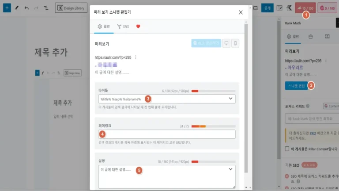Viewport: 339px width, 191px height.
Task: Click '이 글에 대한 설명' preview text in dialog
Action: tap(112, 73)
